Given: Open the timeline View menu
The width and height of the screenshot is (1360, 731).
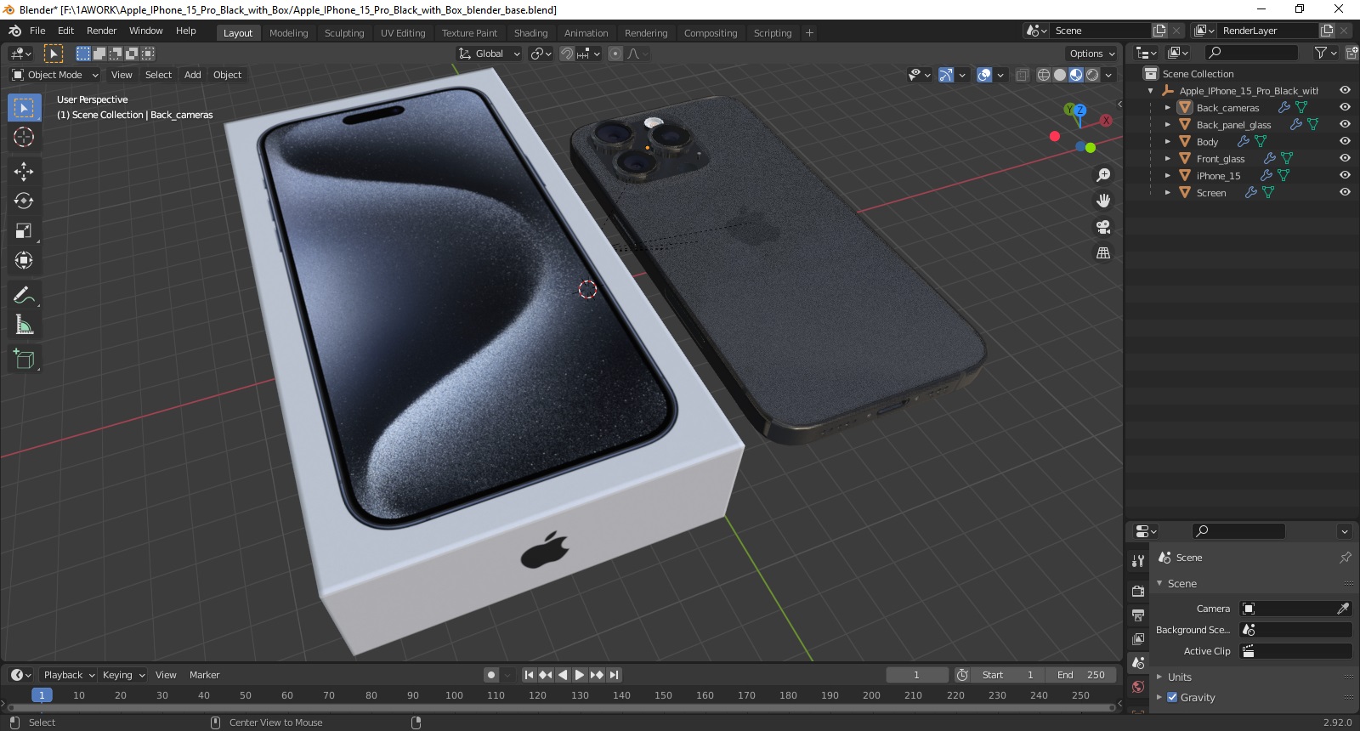Looking at the screenshot, I should tap(166, 675).
